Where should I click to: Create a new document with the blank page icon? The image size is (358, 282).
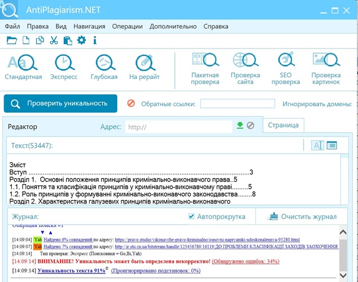(26, 41)
